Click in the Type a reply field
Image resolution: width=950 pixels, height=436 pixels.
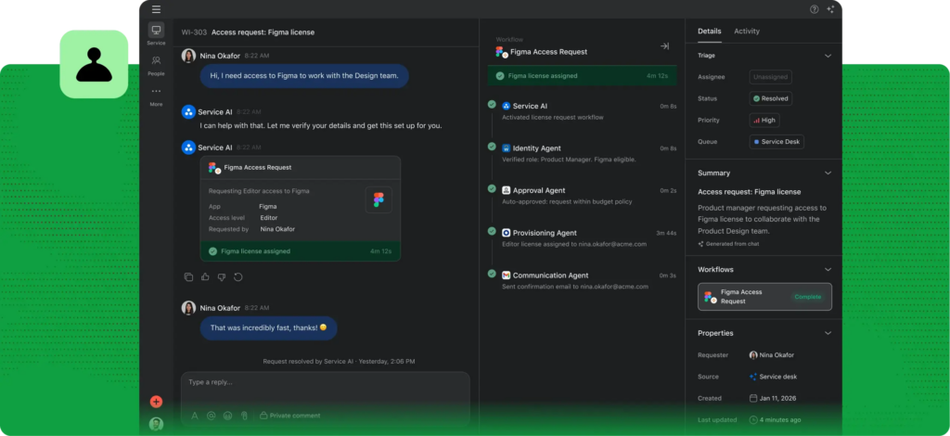coord(326,382)
